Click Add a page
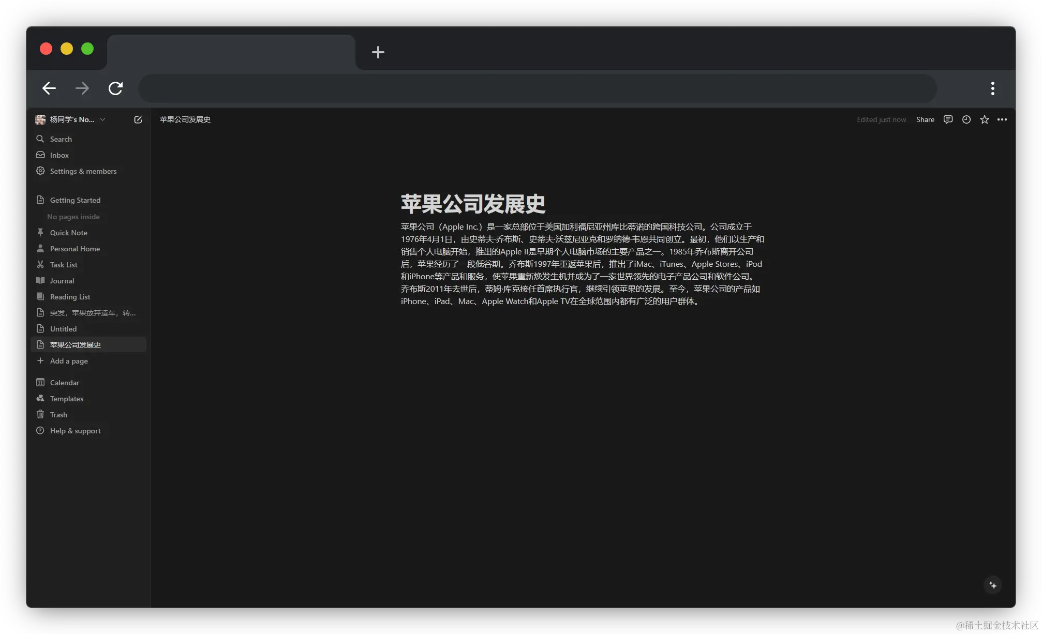1042x634 pixels. 88,361
